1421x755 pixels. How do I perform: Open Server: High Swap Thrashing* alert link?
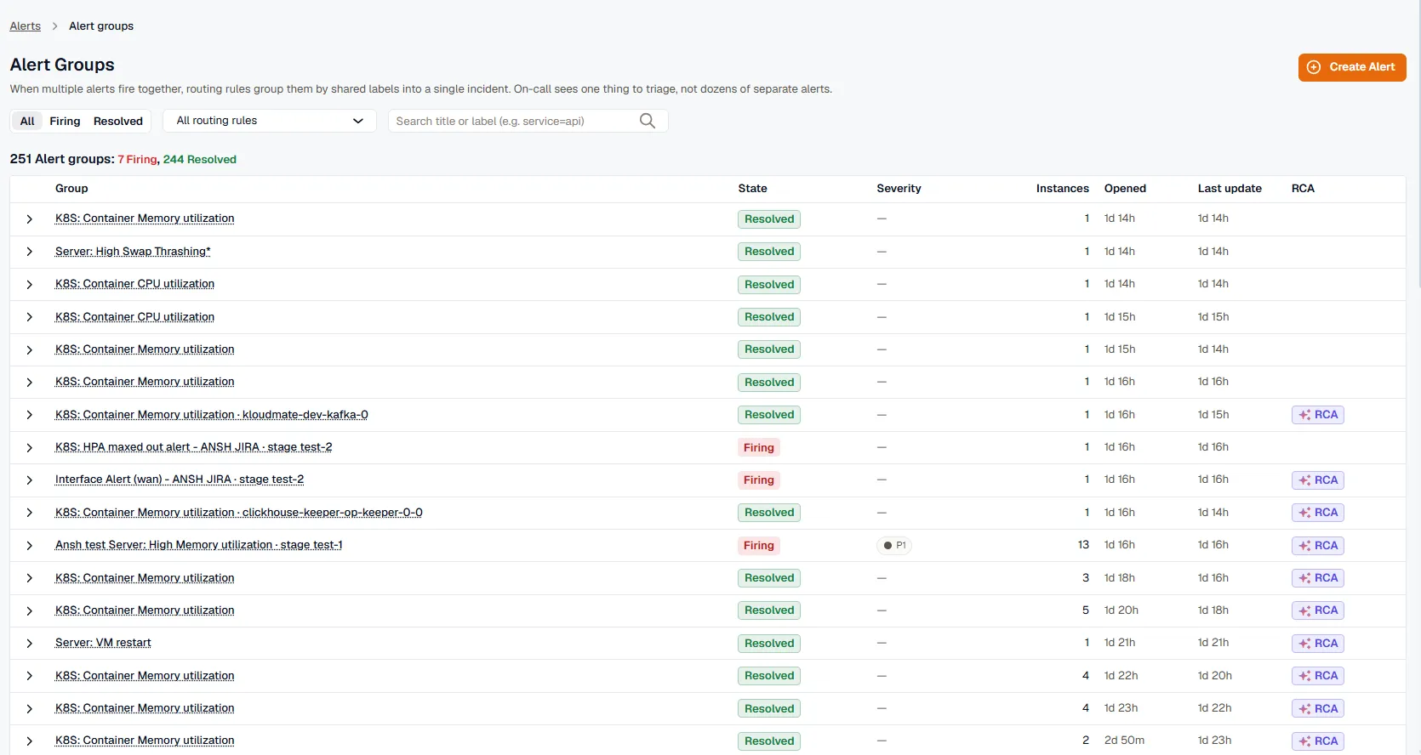[133, 252]
